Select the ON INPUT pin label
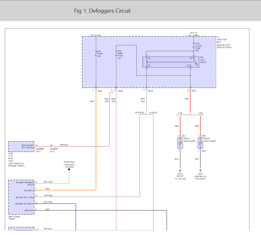 coord(29,190)
